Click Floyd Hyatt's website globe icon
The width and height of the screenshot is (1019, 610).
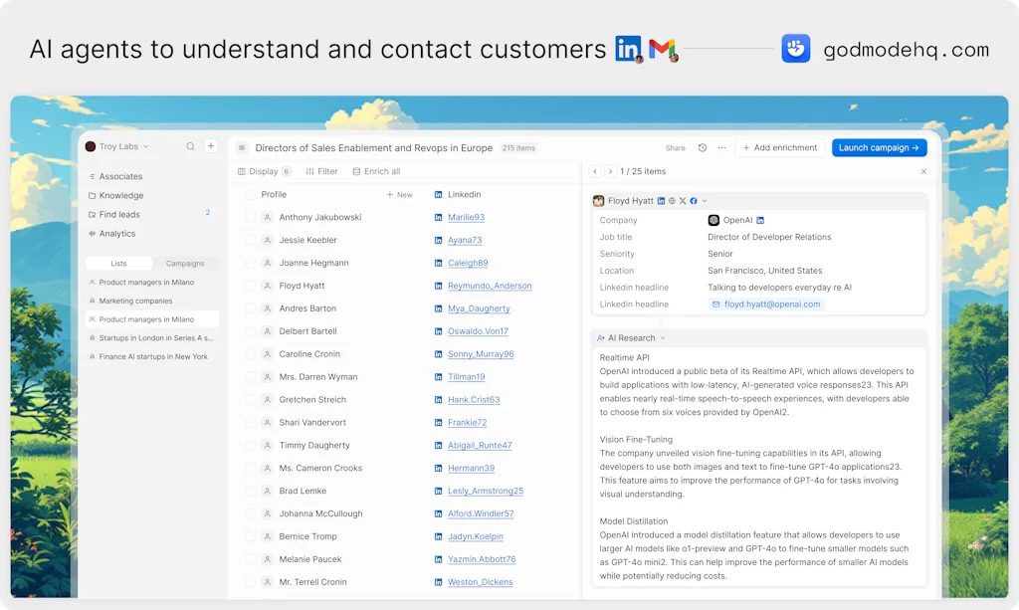click(x=671, y=200)
